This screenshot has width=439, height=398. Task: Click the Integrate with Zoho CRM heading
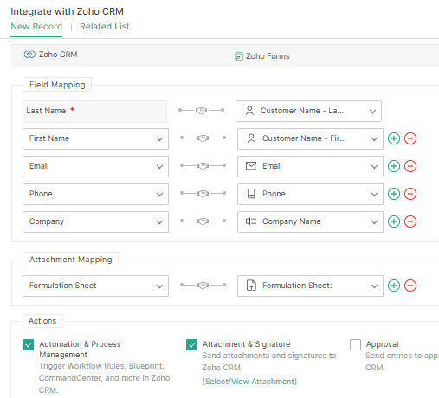[x=67, y=11]
